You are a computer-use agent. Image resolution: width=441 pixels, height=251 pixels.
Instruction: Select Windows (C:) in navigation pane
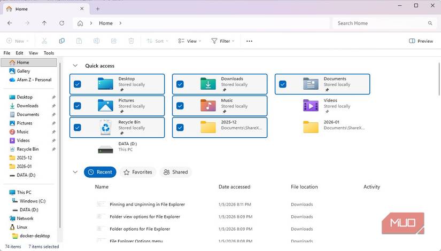click(x=29, y=201)
